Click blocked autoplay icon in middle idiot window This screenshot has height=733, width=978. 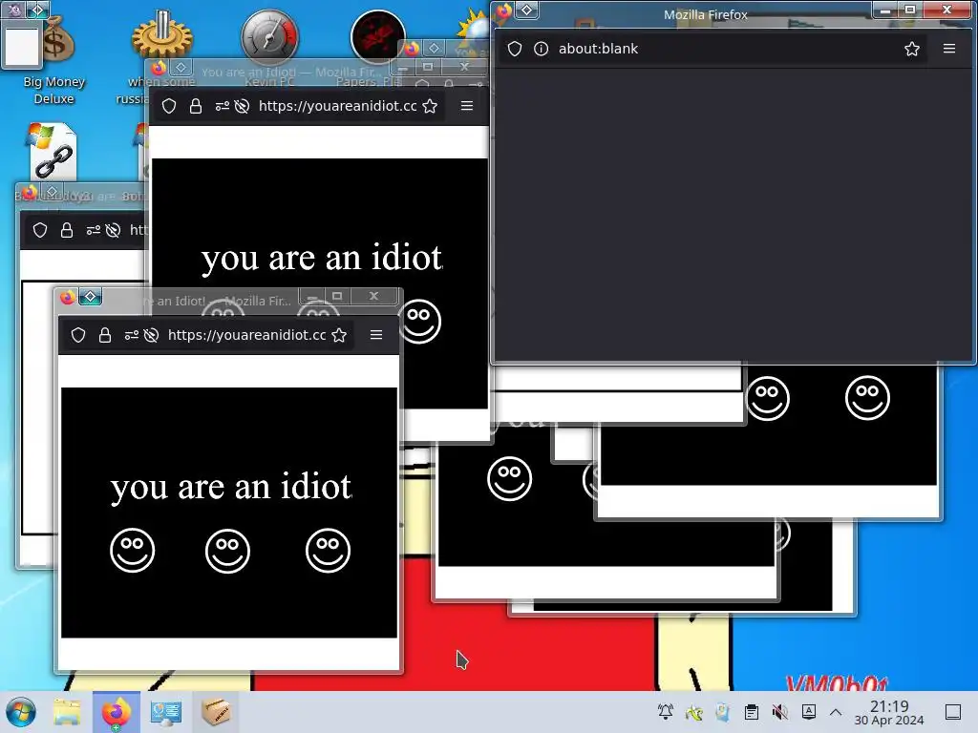click(242, 106)
